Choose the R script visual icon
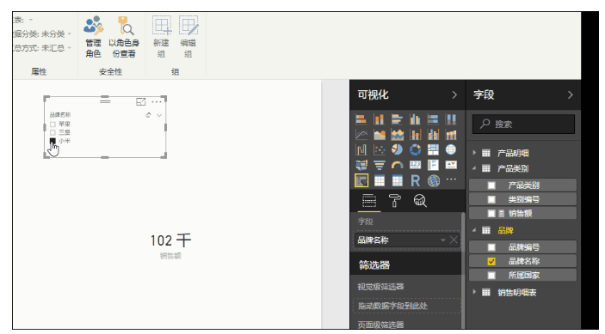Image resolution: width=605 pixels, height=334 pixels. (x=415, y=180)
